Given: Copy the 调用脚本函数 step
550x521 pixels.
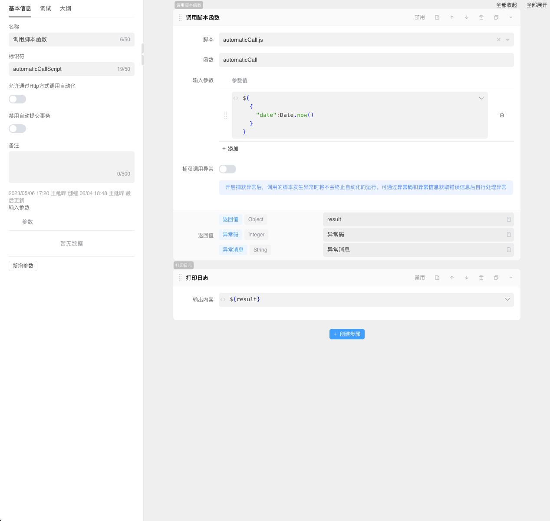Looking at the screenshot, I should (x=496, y=17).
